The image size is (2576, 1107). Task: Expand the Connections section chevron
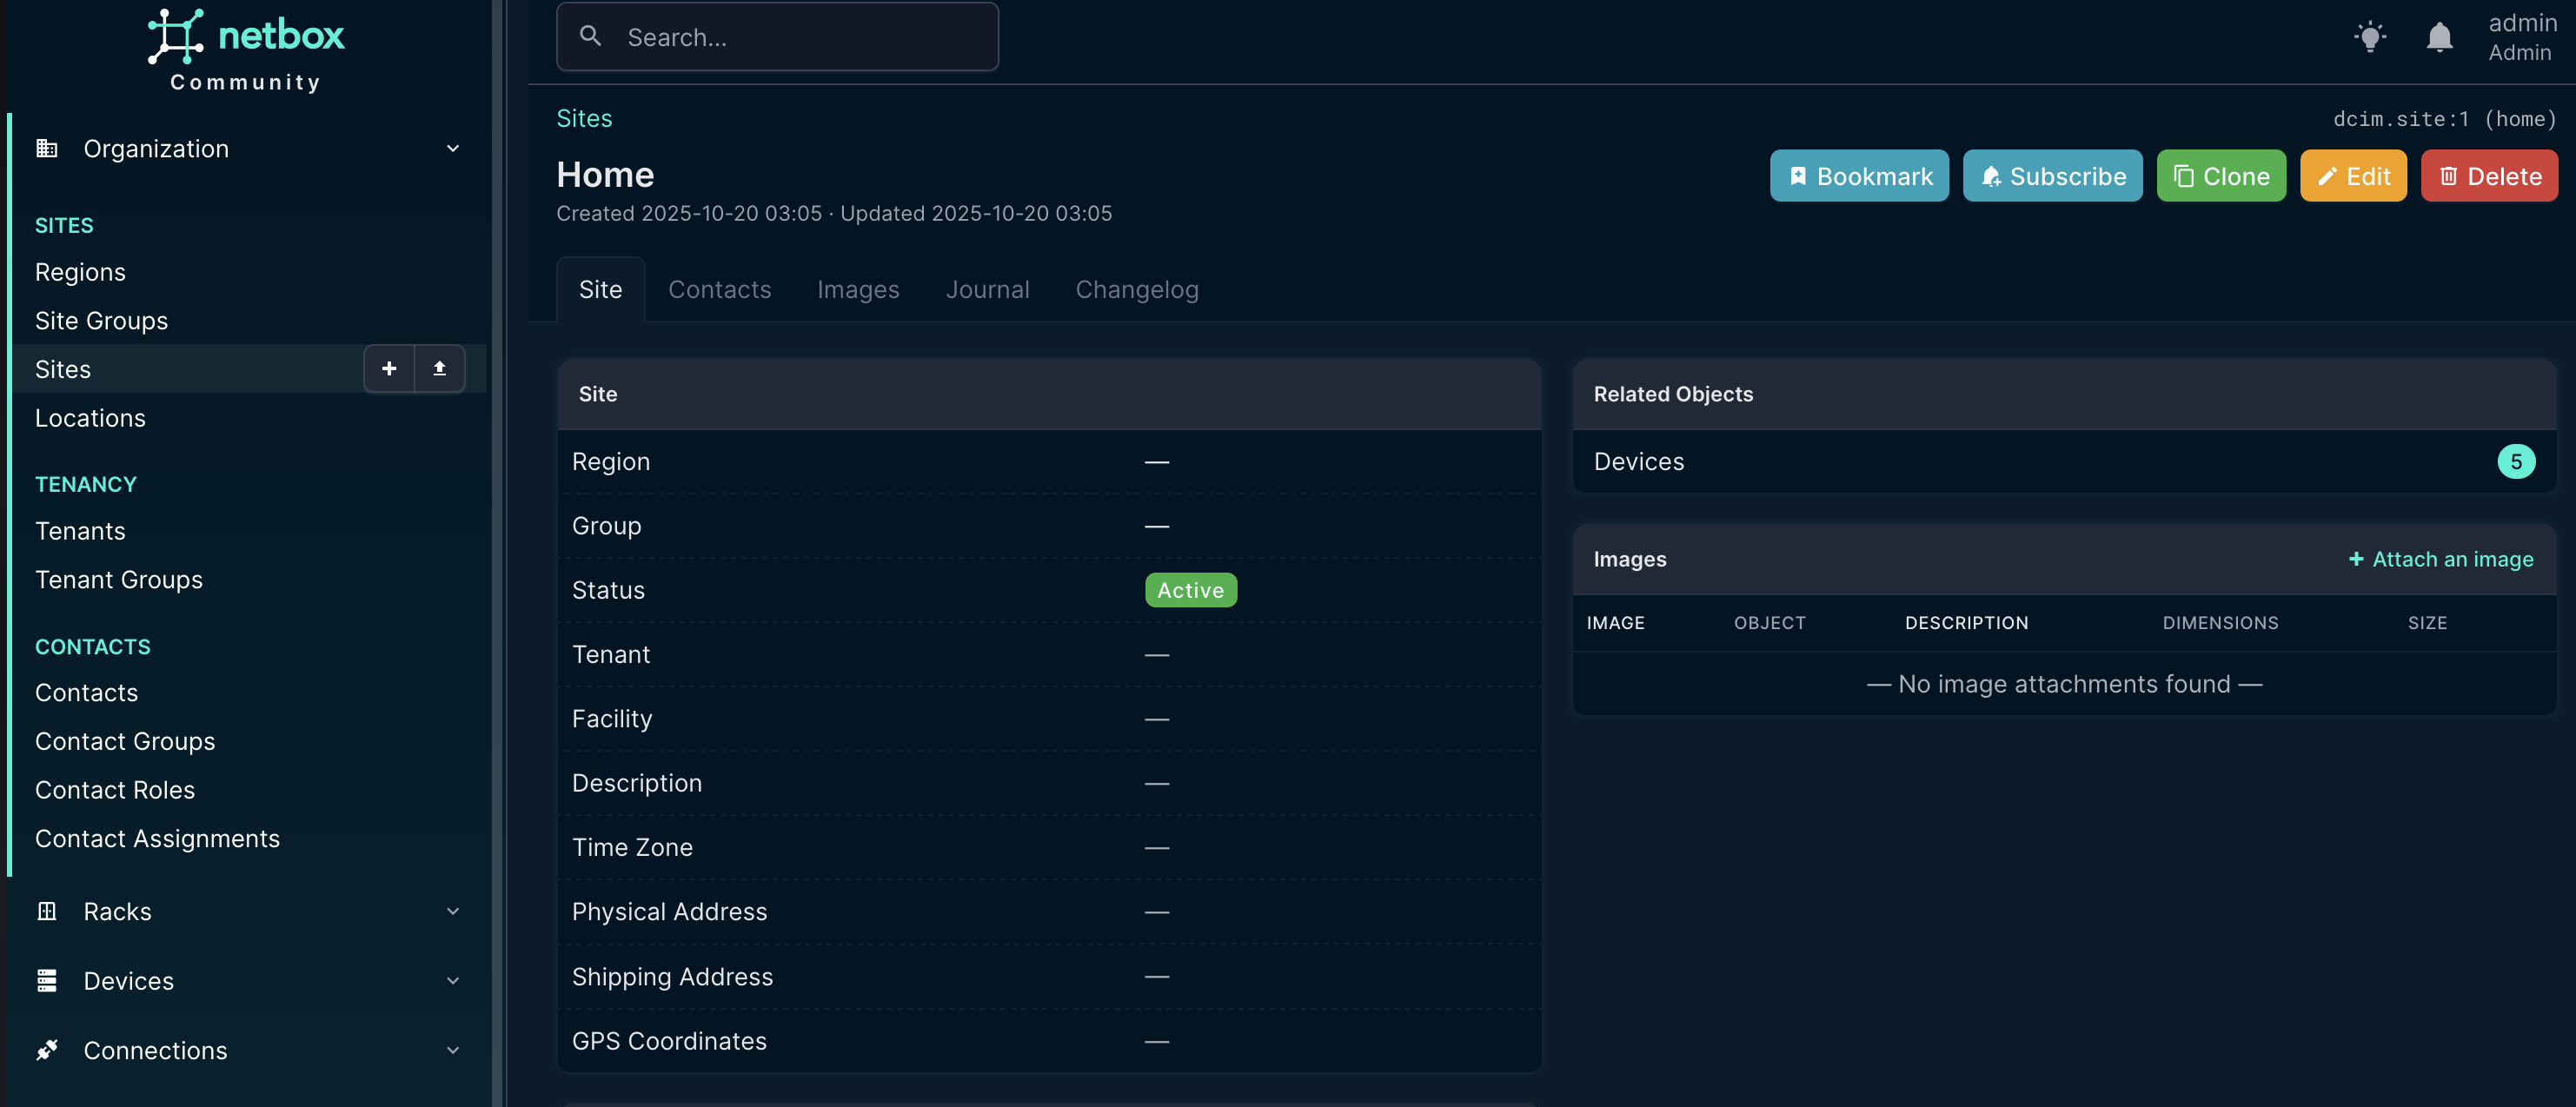pos(453,1050)
